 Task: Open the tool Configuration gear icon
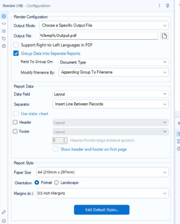tap(4, 16)
